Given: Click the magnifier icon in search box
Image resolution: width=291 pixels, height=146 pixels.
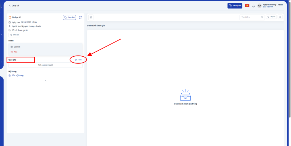Looking at the screenshot, I should click(262, 17).
